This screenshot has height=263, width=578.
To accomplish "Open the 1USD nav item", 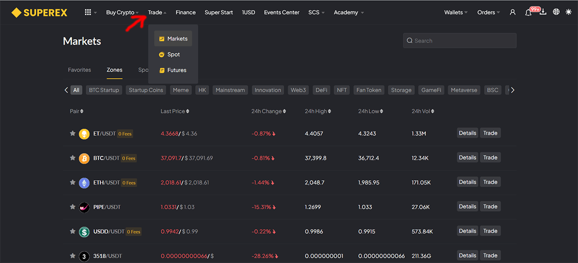I will click(249, 13).
